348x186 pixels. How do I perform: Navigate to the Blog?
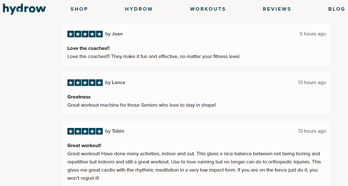[337, 9]
